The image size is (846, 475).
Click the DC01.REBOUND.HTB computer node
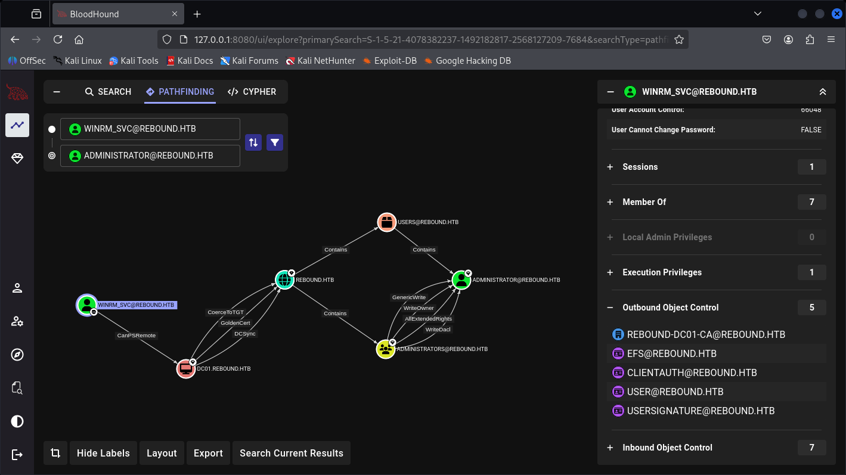(186, 369)
